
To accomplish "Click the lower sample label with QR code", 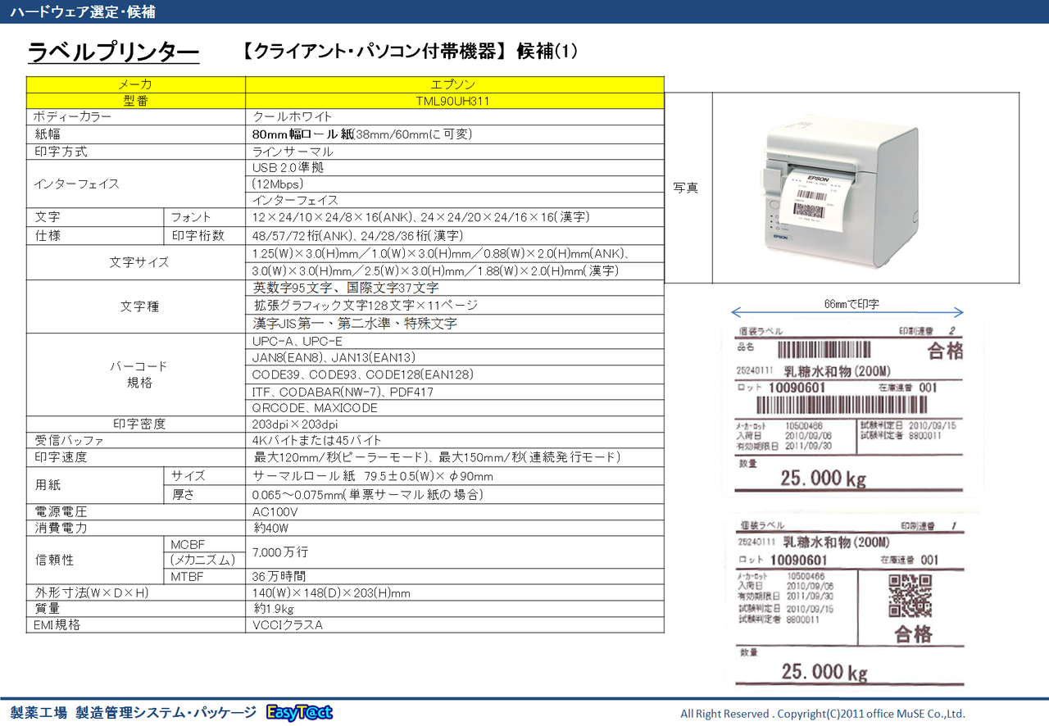I will click(x=849, y=602).
